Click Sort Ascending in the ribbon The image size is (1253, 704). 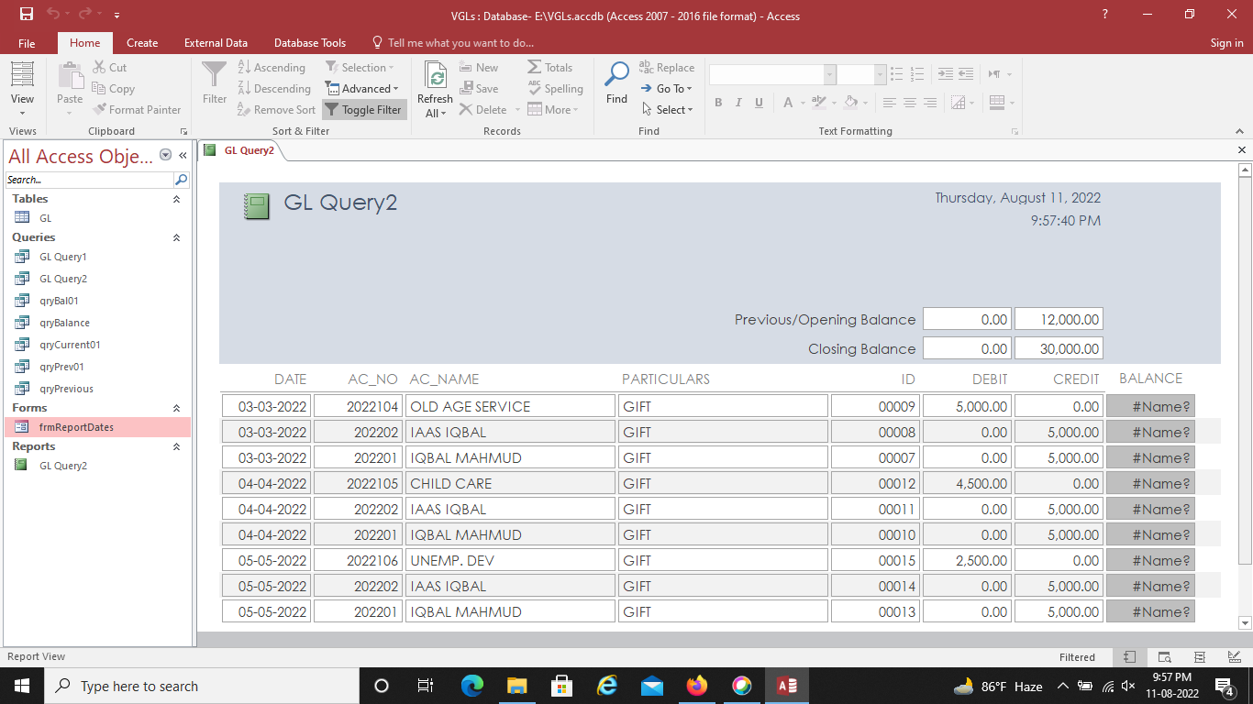pyautogui.click(x=272, y=68)
